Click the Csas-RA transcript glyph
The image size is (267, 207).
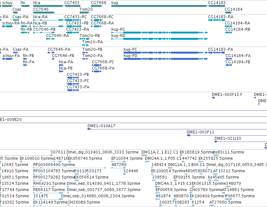click(16, 20)
